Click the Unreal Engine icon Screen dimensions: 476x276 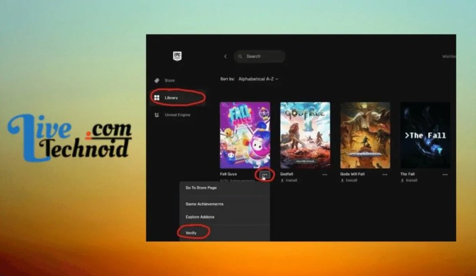[157, 115]
